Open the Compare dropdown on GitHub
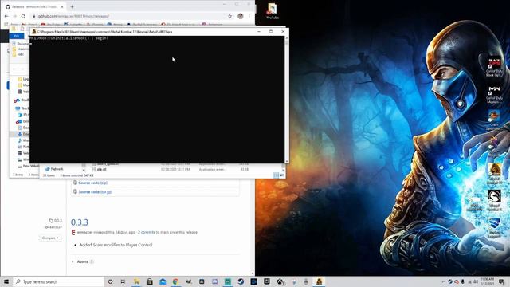 point(50,238)
